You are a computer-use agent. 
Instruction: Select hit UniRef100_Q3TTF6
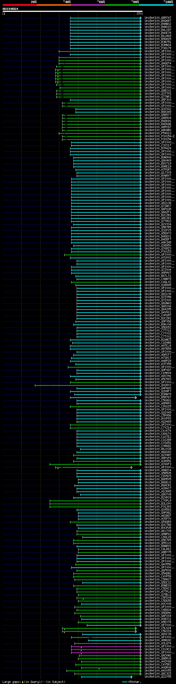click(x=158, y=94)
